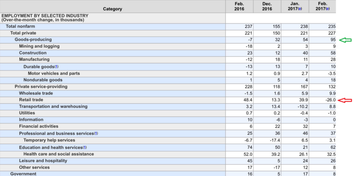Select the Motor vehicles and parts row label

pyautogui.click(x=54, y=73)
